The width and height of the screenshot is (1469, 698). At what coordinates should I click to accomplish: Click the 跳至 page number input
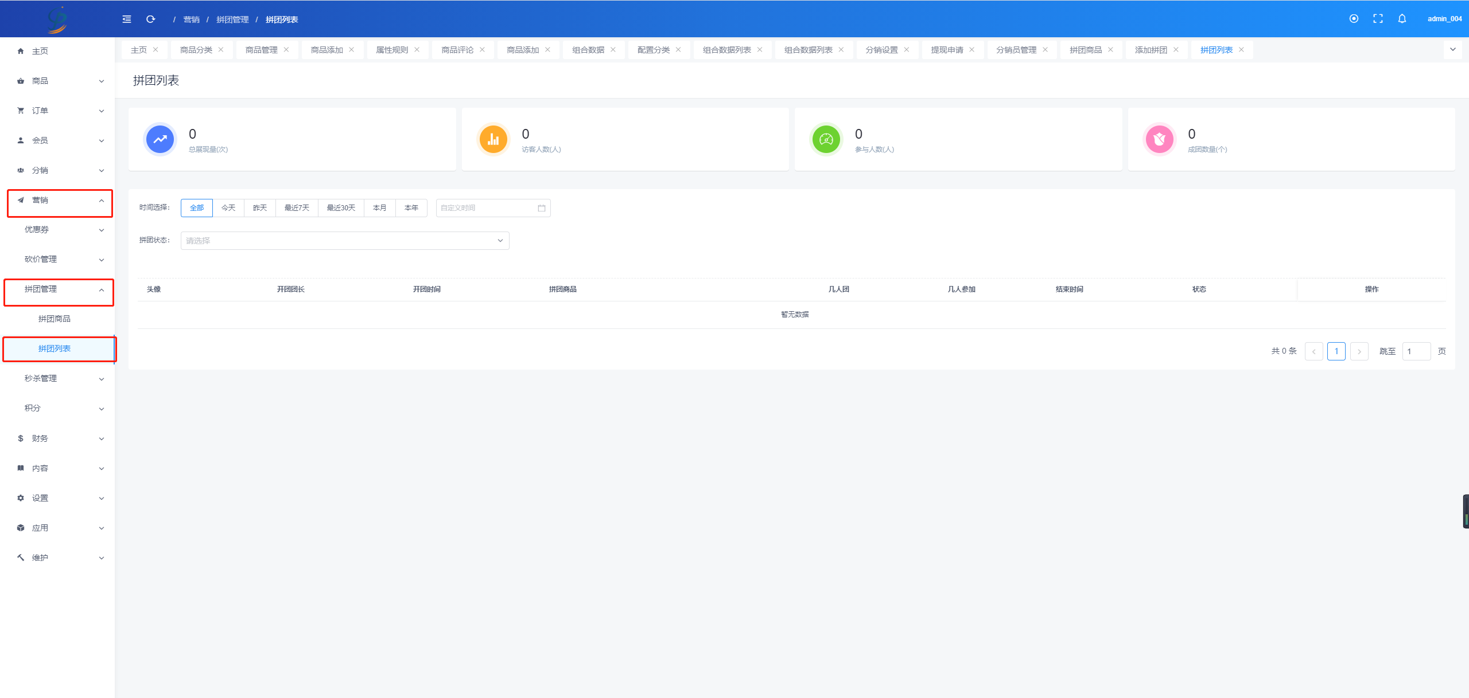[1416, 351]
